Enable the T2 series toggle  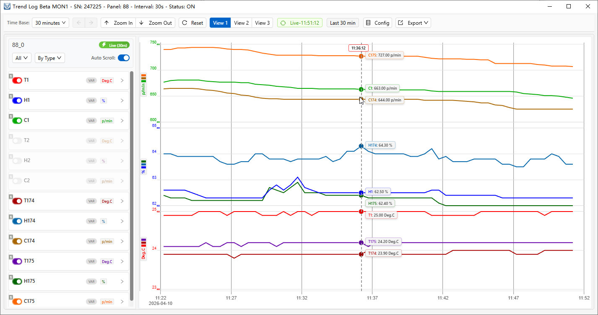click(17, 141)
